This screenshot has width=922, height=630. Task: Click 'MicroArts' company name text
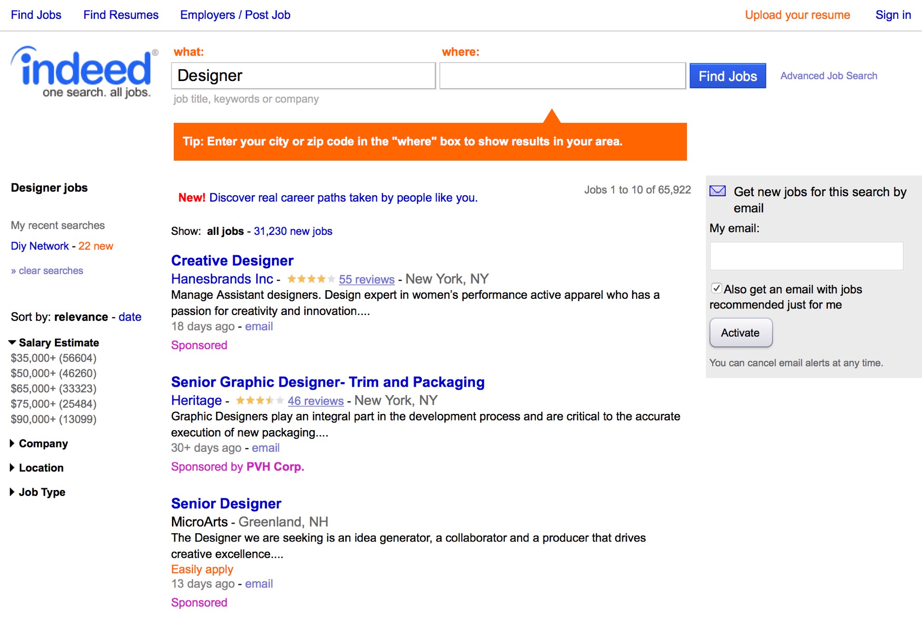pos(199,522)
